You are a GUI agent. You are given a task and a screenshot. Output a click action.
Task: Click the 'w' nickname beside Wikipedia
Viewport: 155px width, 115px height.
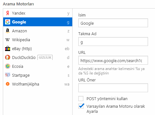click(68, 40)
